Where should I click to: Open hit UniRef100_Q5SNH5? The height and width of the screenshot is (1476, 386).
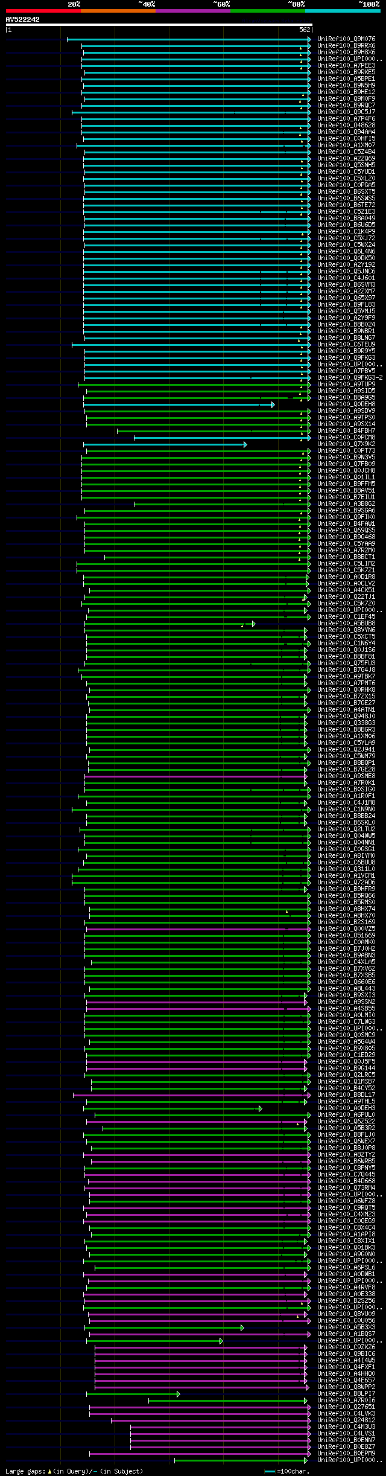click(x=346, y=165)
